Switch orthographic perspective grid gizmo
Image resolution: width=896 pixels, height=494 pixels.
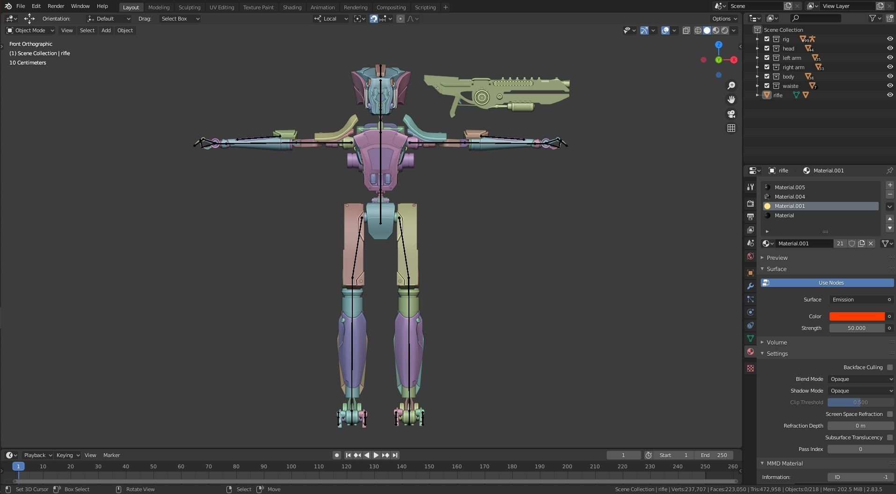[x=731, y=128]
